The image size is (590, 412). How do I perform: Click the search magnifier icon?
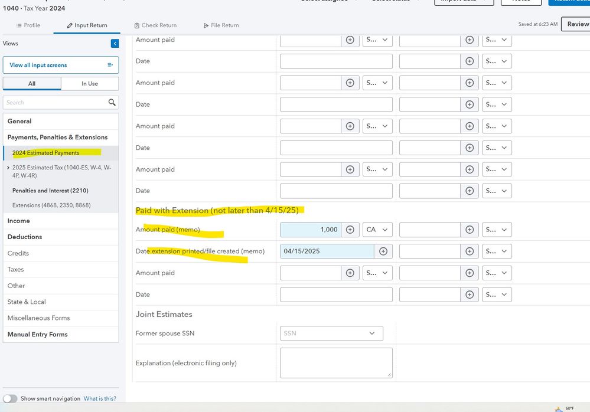(112, 102)
